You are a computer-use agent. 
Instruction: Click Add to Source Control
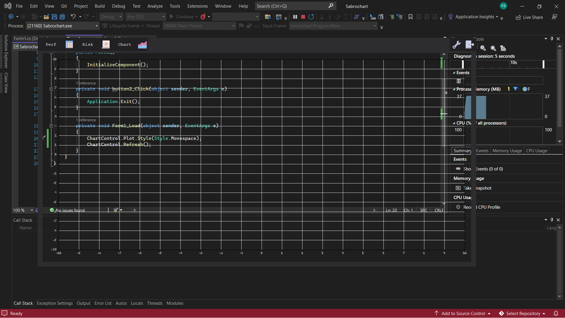[x=463, y=313]
